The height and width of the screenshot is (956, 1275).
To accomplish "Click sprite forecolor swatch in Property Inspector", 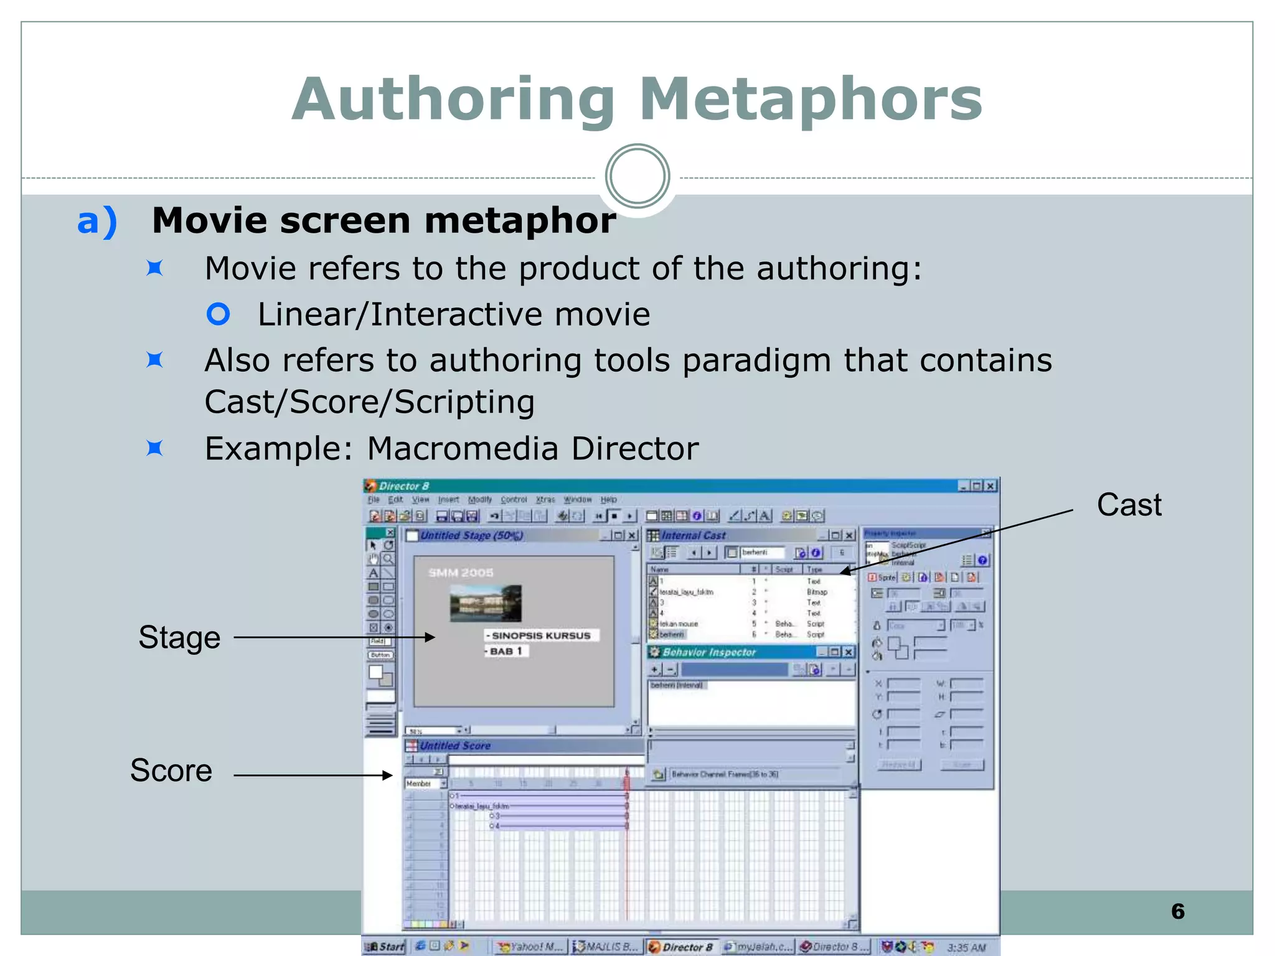I will (x=893, y=644).
